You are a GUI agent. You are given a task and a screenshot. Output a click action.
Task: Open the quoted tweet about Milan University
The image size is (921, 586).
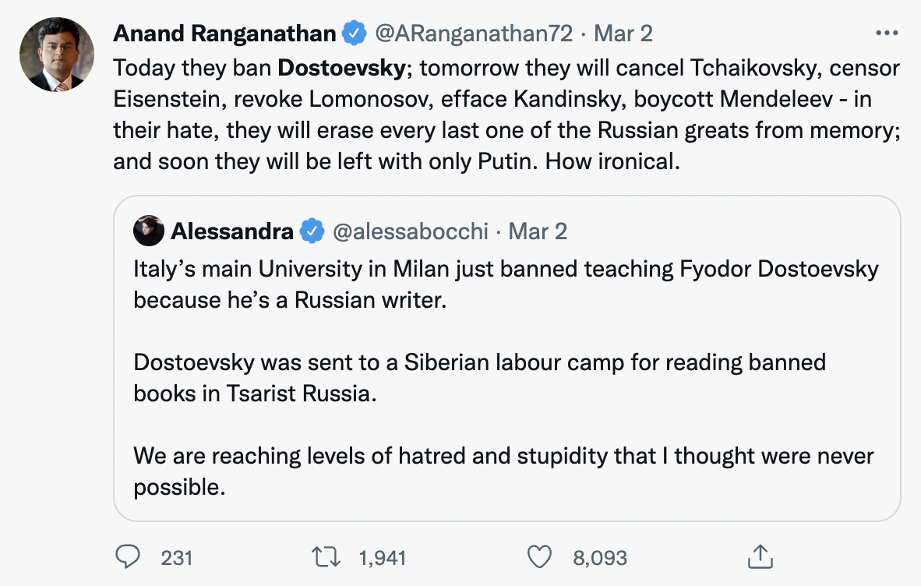coord(506,362)
